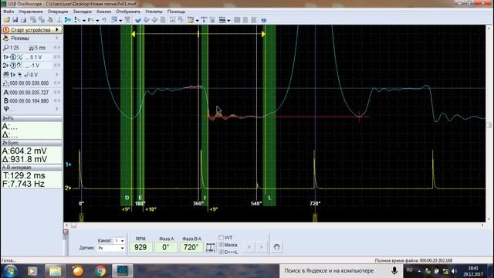Open the Помощь menu

click(176, 12)
